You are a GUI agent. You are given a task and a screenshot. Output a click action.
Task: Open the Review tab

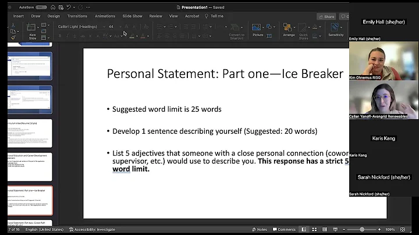[155, 16]
